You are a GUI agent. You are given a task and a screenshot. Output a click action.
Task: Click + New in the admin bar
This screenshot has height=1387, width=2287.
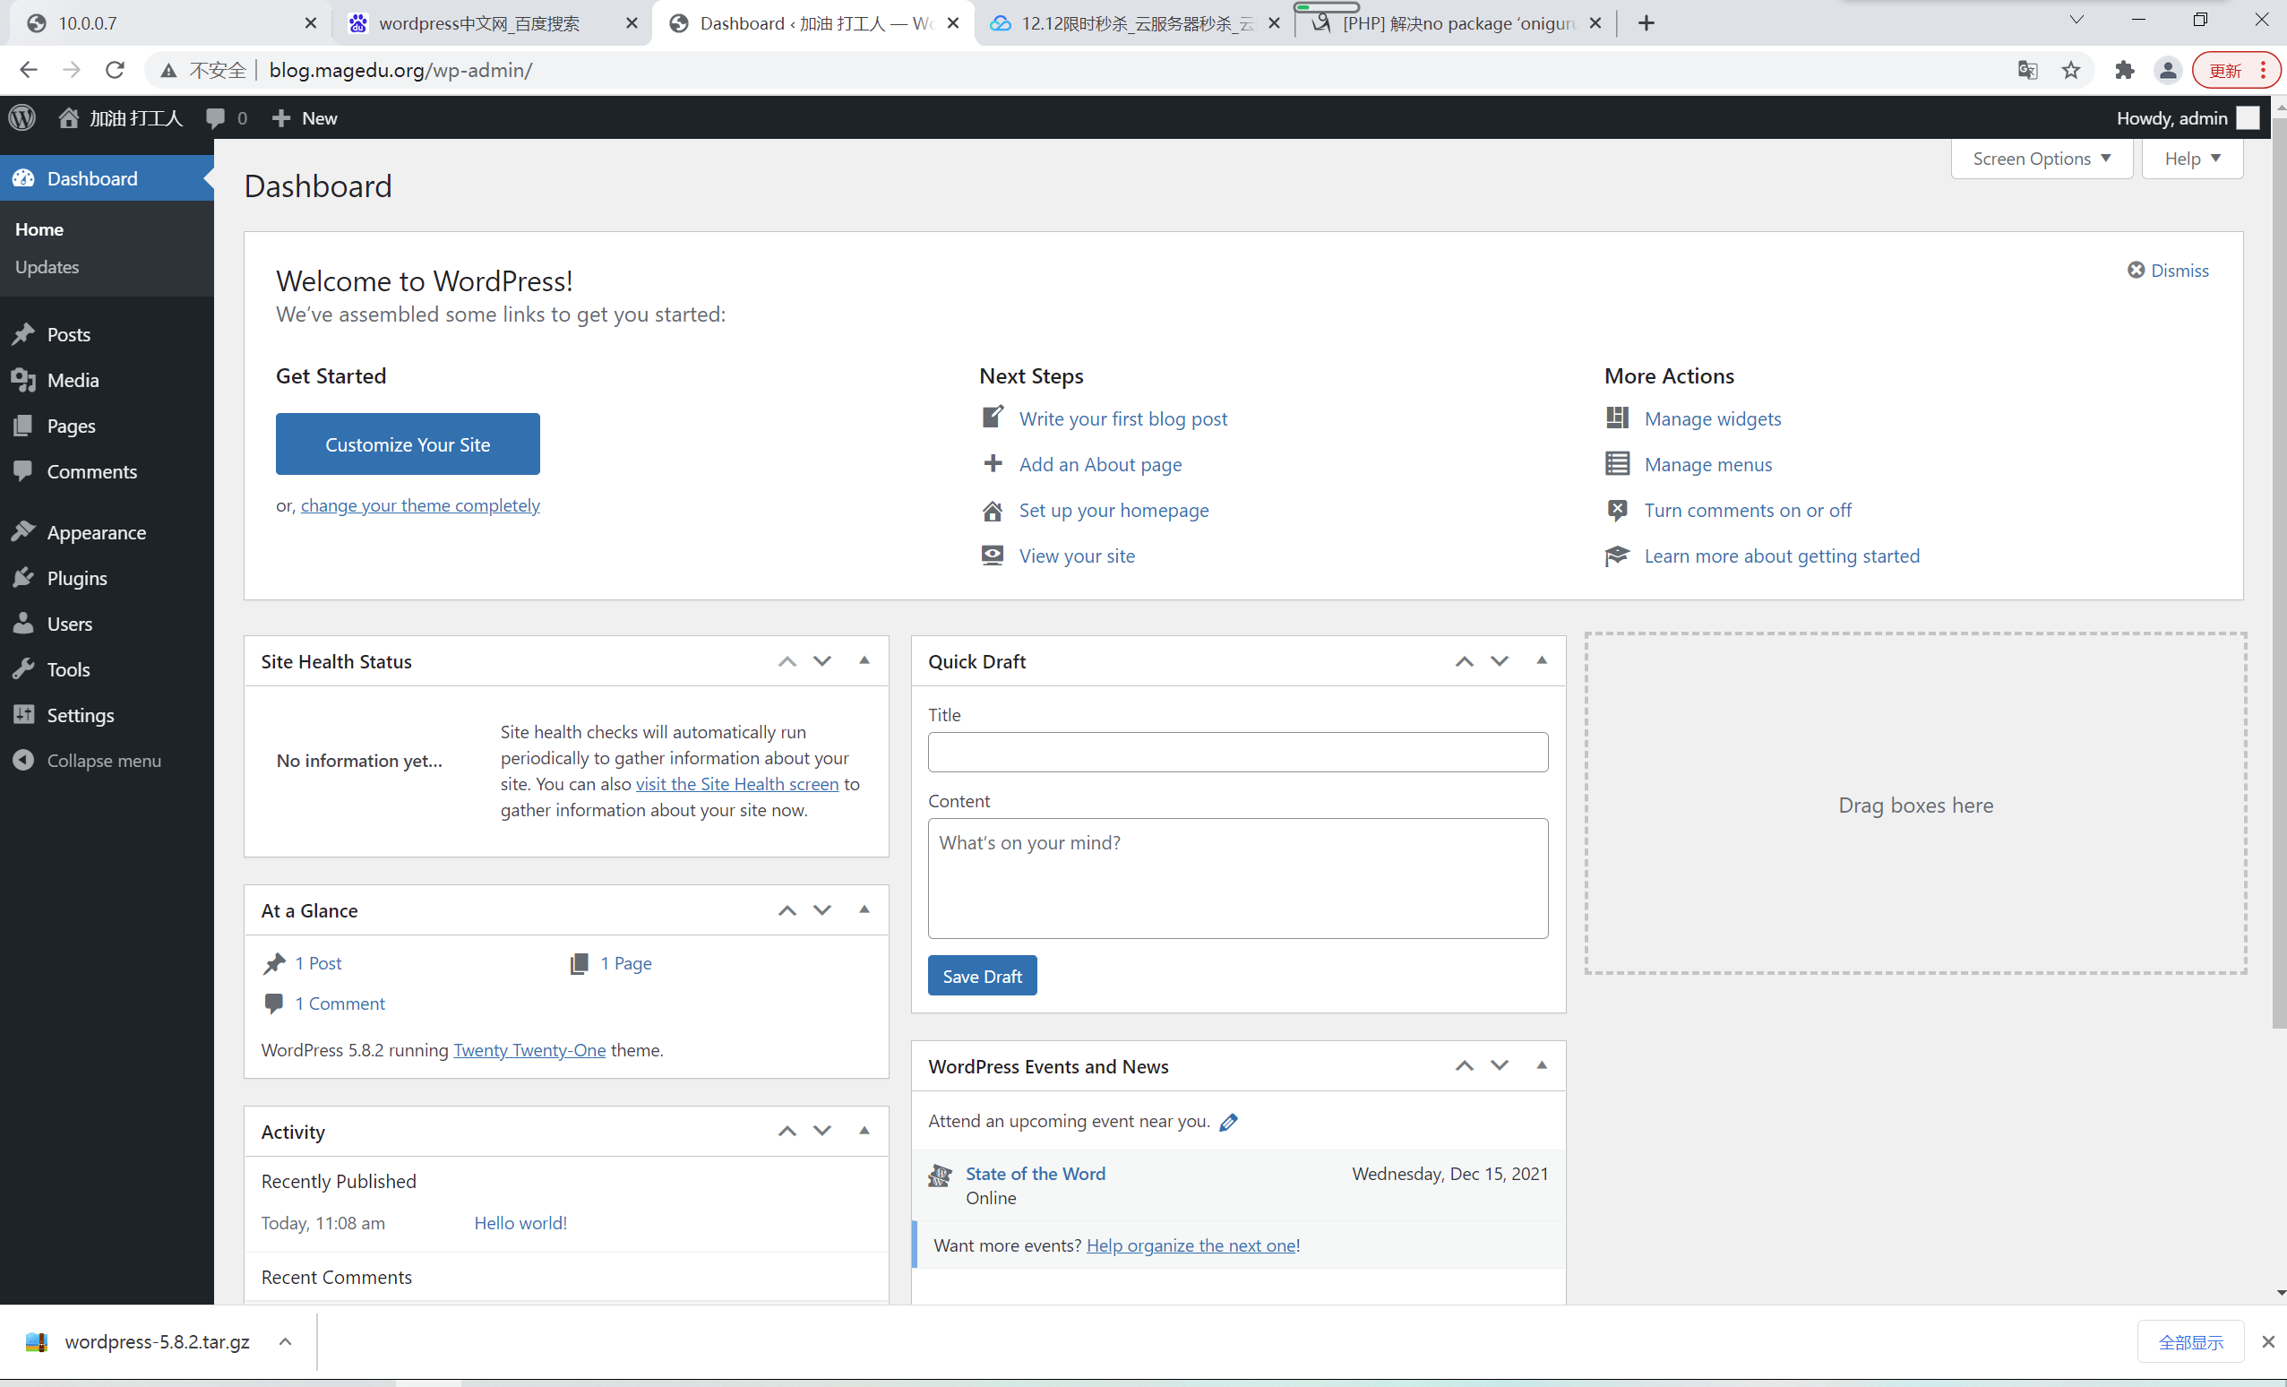point(305,118)
